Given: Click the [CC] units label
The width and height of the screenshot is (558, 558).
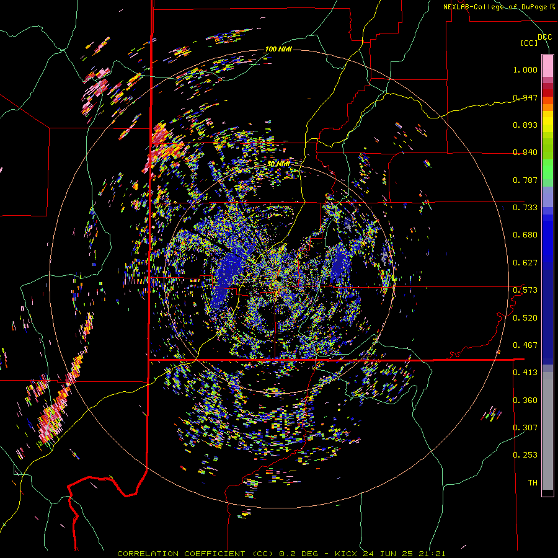Looking at the screenshot, I should coord(529,43).
